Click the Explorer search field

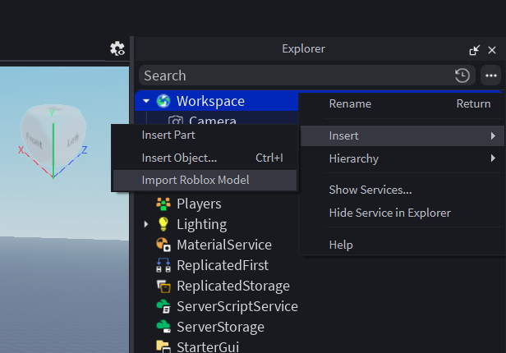(296, 76)
